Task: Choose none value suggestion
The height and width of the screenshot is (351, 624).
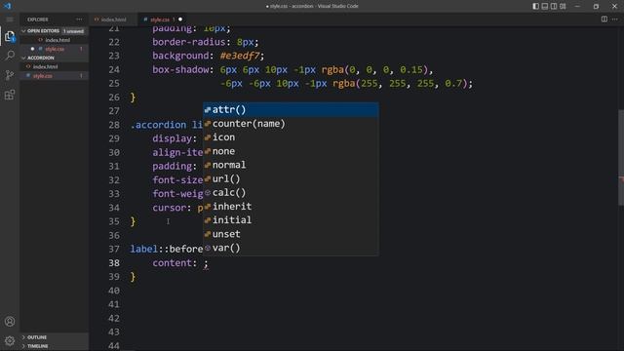Action: tap(291, 151)
